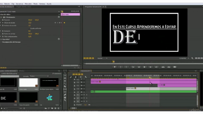Mark Out point in the Program monitor

[x=126, y=67]
